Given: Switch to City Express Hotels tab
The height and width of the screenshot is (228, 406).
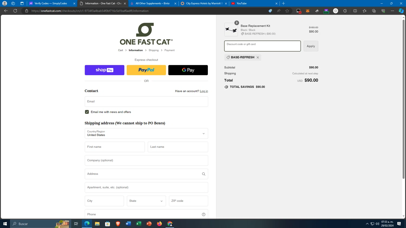Looking at the screenshot, I should [204, 4].
